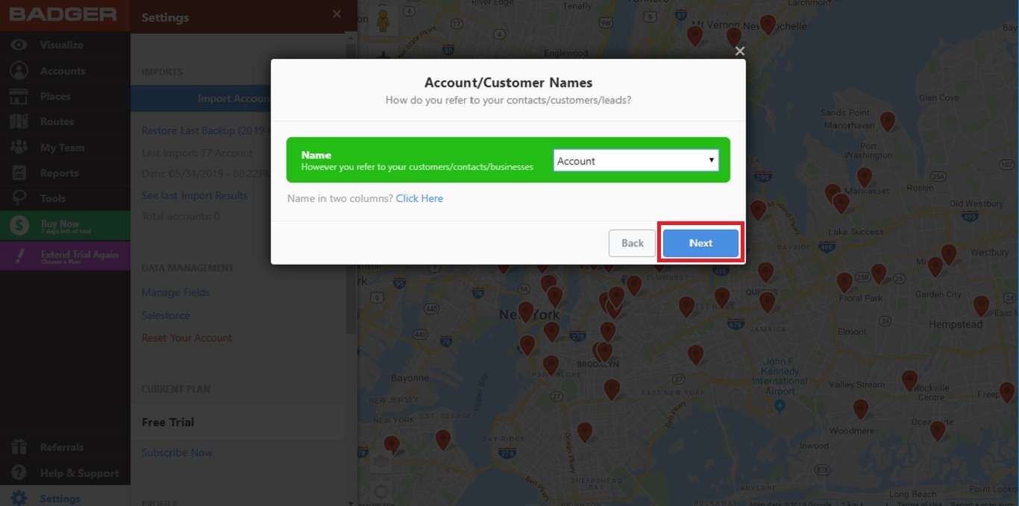Go to the Places store icon
1019x506 pixels.
pos(19,96)
